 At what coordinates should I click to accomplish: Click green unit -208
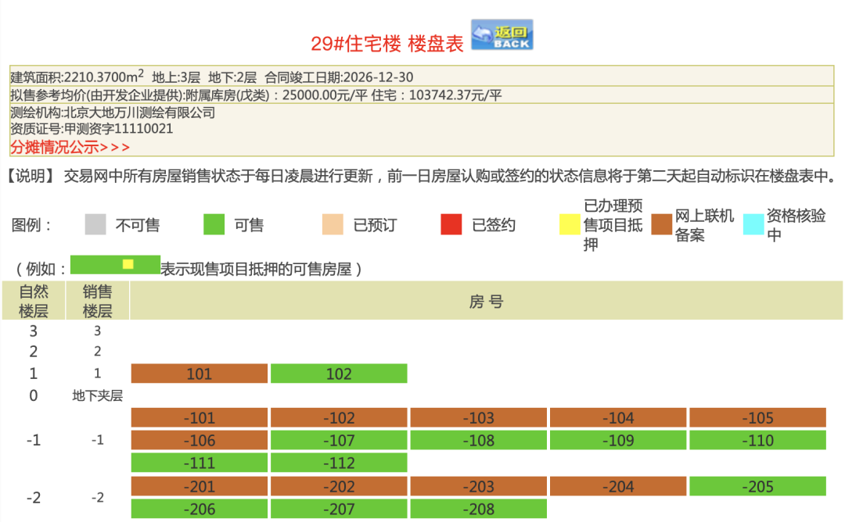pyautogui.click(x=478, y=509)
